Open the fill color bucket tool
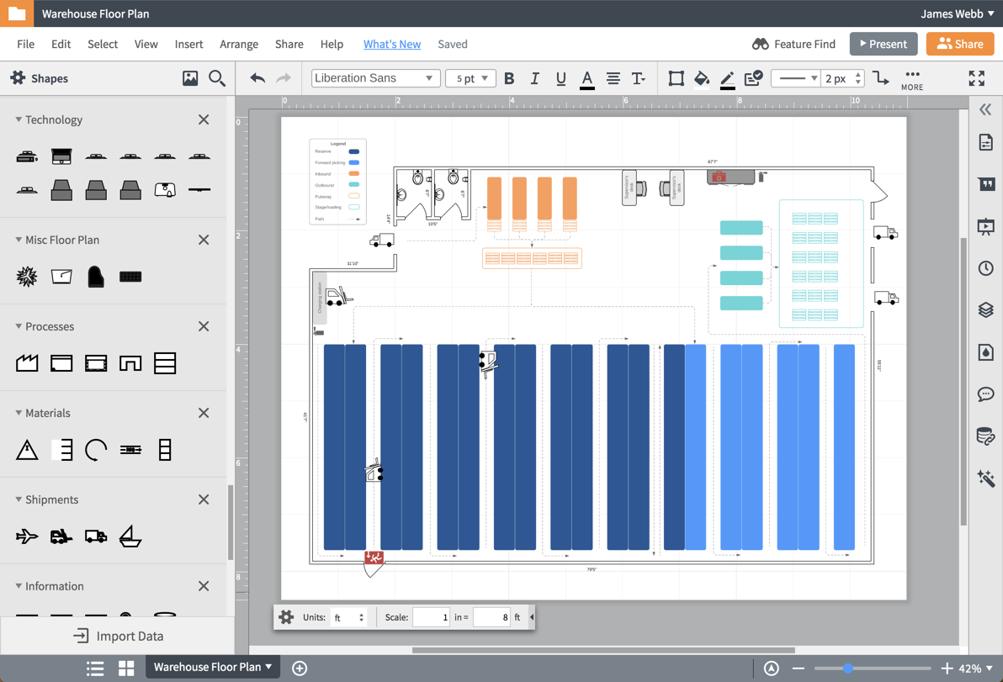Screen dimensions: 1003x682 [701, 78]
